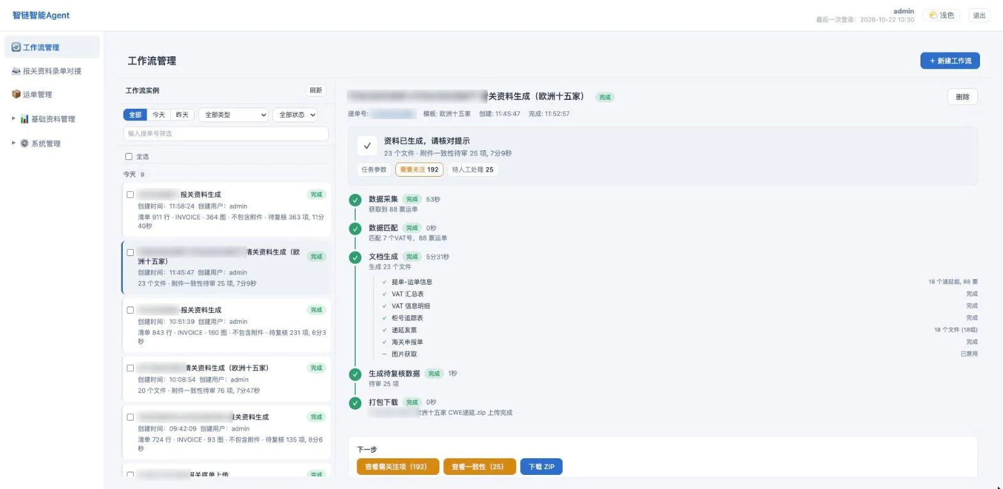Check the workflow created at 10:08:54

[x=130, y=368]
